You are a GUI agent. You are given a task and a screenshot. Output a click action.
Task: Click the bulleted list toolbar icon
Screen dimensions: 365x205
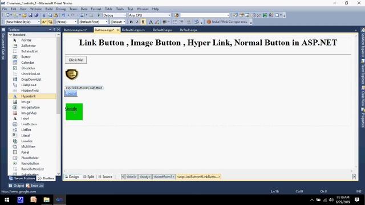[x=175, y=22]
